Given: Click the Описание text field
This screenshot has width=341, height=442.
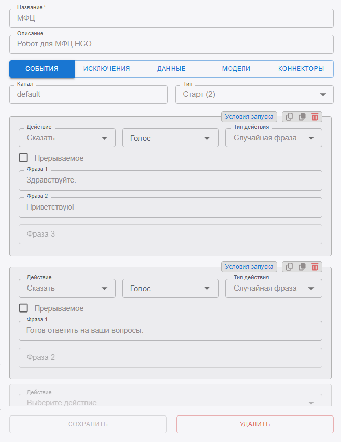Looking at the screenshot, I should (x=170, y=44).
